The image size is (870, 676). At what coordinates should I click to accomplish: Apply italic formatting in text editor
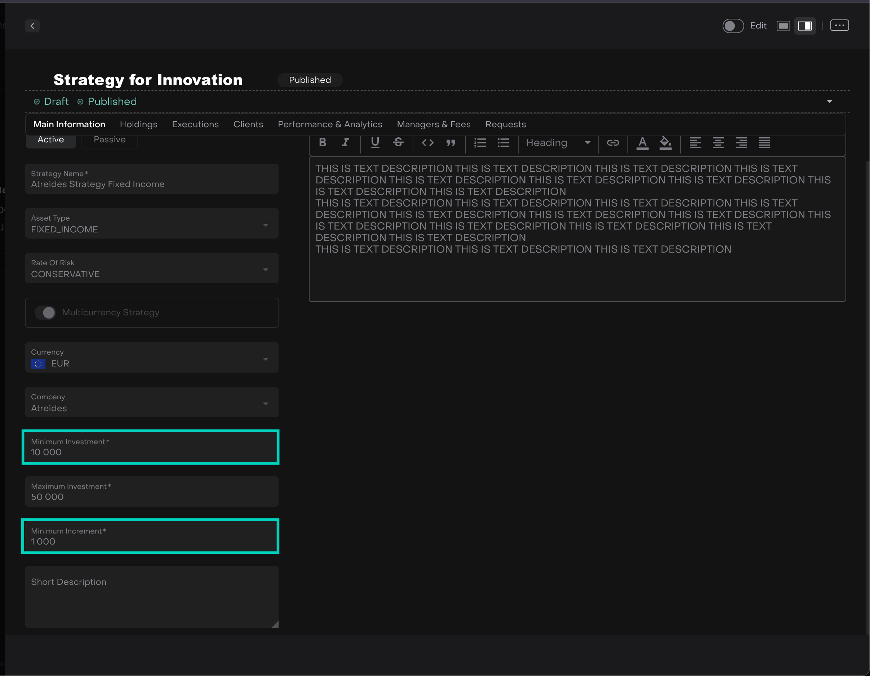pyautogui.click(x=345, y=143)
